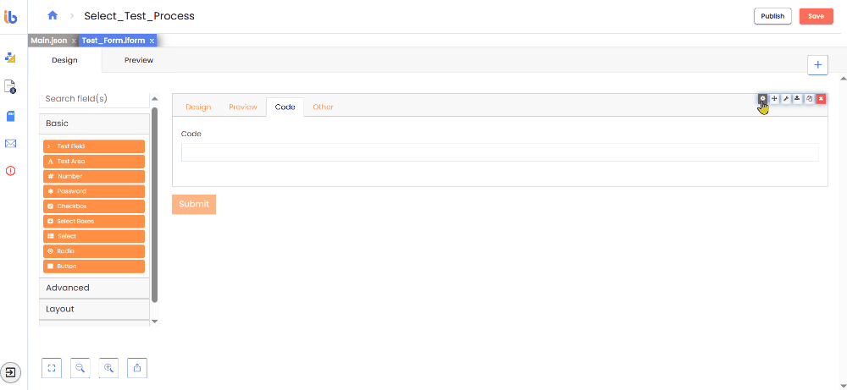Screen dimensions: 847x390
Task: Click the orange Submit button
Action: 194,205
